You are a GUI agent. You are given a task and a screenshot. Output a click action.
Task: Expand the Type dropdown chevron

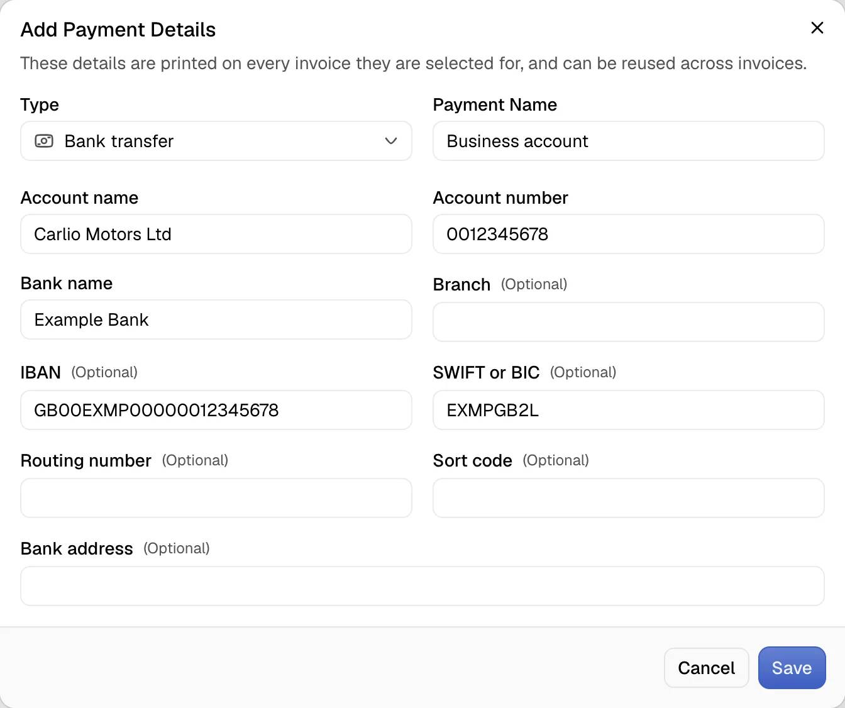[390, 141]
